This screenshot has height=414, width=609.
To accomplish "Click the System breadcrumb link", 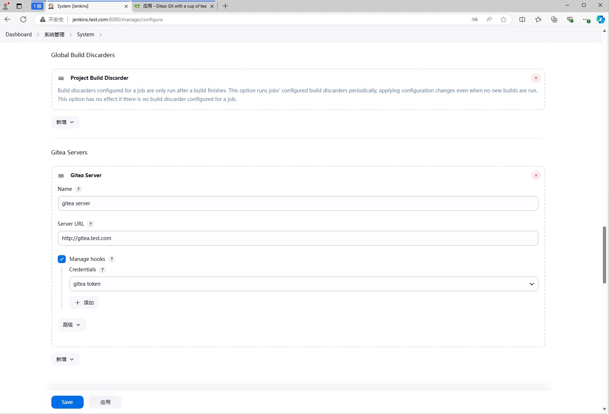I will 85,34.
